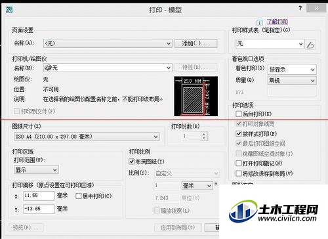This screenshot has width=328, height=239.
Task: Open the 着色打印(D) 按显示 dropdown
Action: click(292, 70)
